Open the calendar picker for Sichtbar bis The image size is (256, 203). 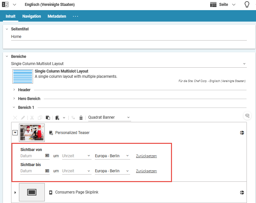(x=47, y=171)
